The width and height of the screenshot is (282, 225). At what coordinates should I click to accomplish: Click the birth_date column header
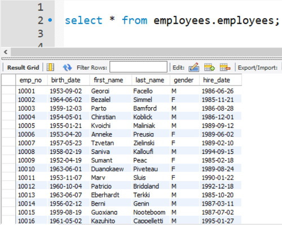[x=68, y=80]
